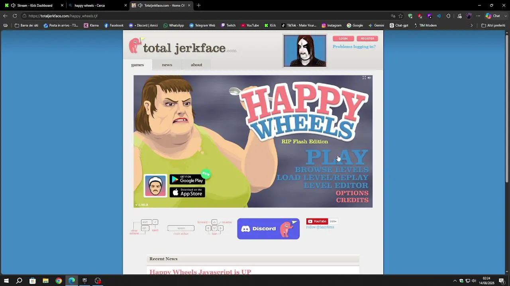The image size is (510, 286).
Task: Open the LEVEL EDITOR from the game menu
Action: 336,185
